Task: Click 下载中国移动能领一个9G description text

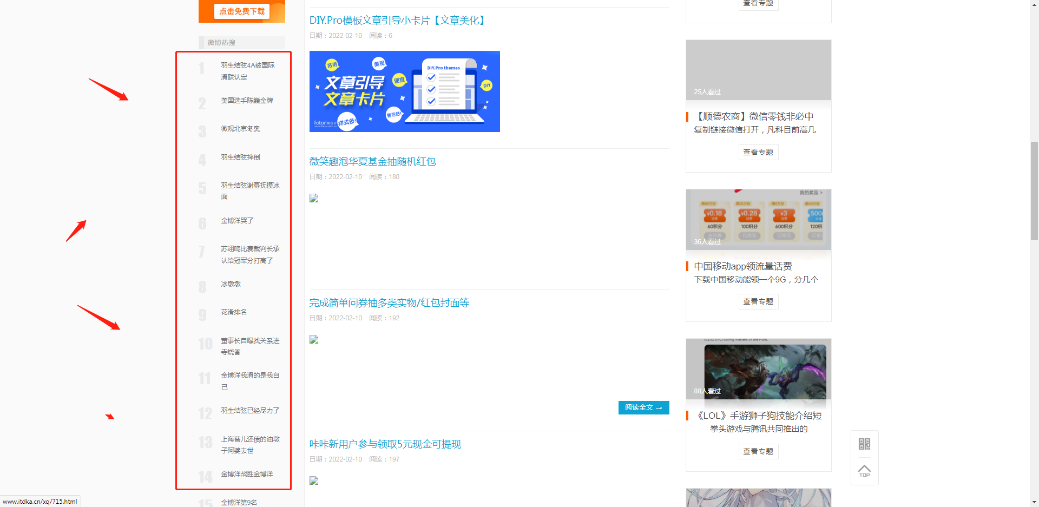Action: tap(757, 280)
